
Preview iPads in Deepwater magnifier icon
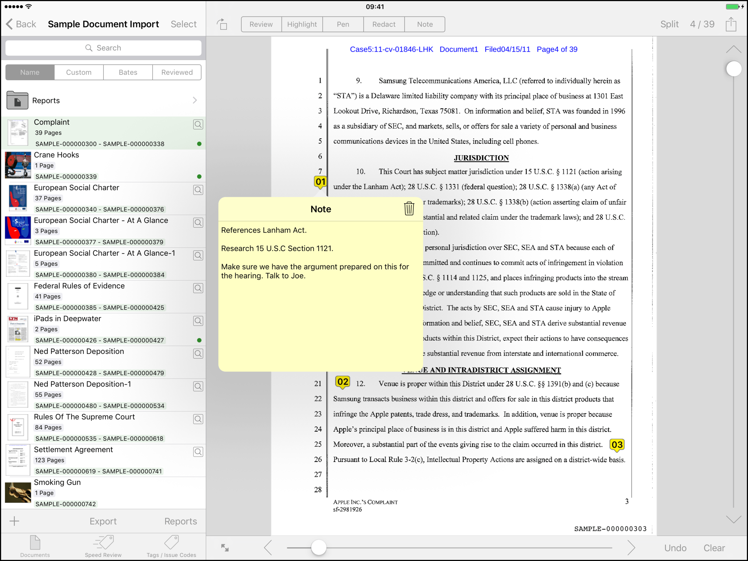point(198,321)
